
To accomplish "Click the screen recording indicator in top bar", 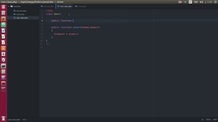I will point(180,2).
